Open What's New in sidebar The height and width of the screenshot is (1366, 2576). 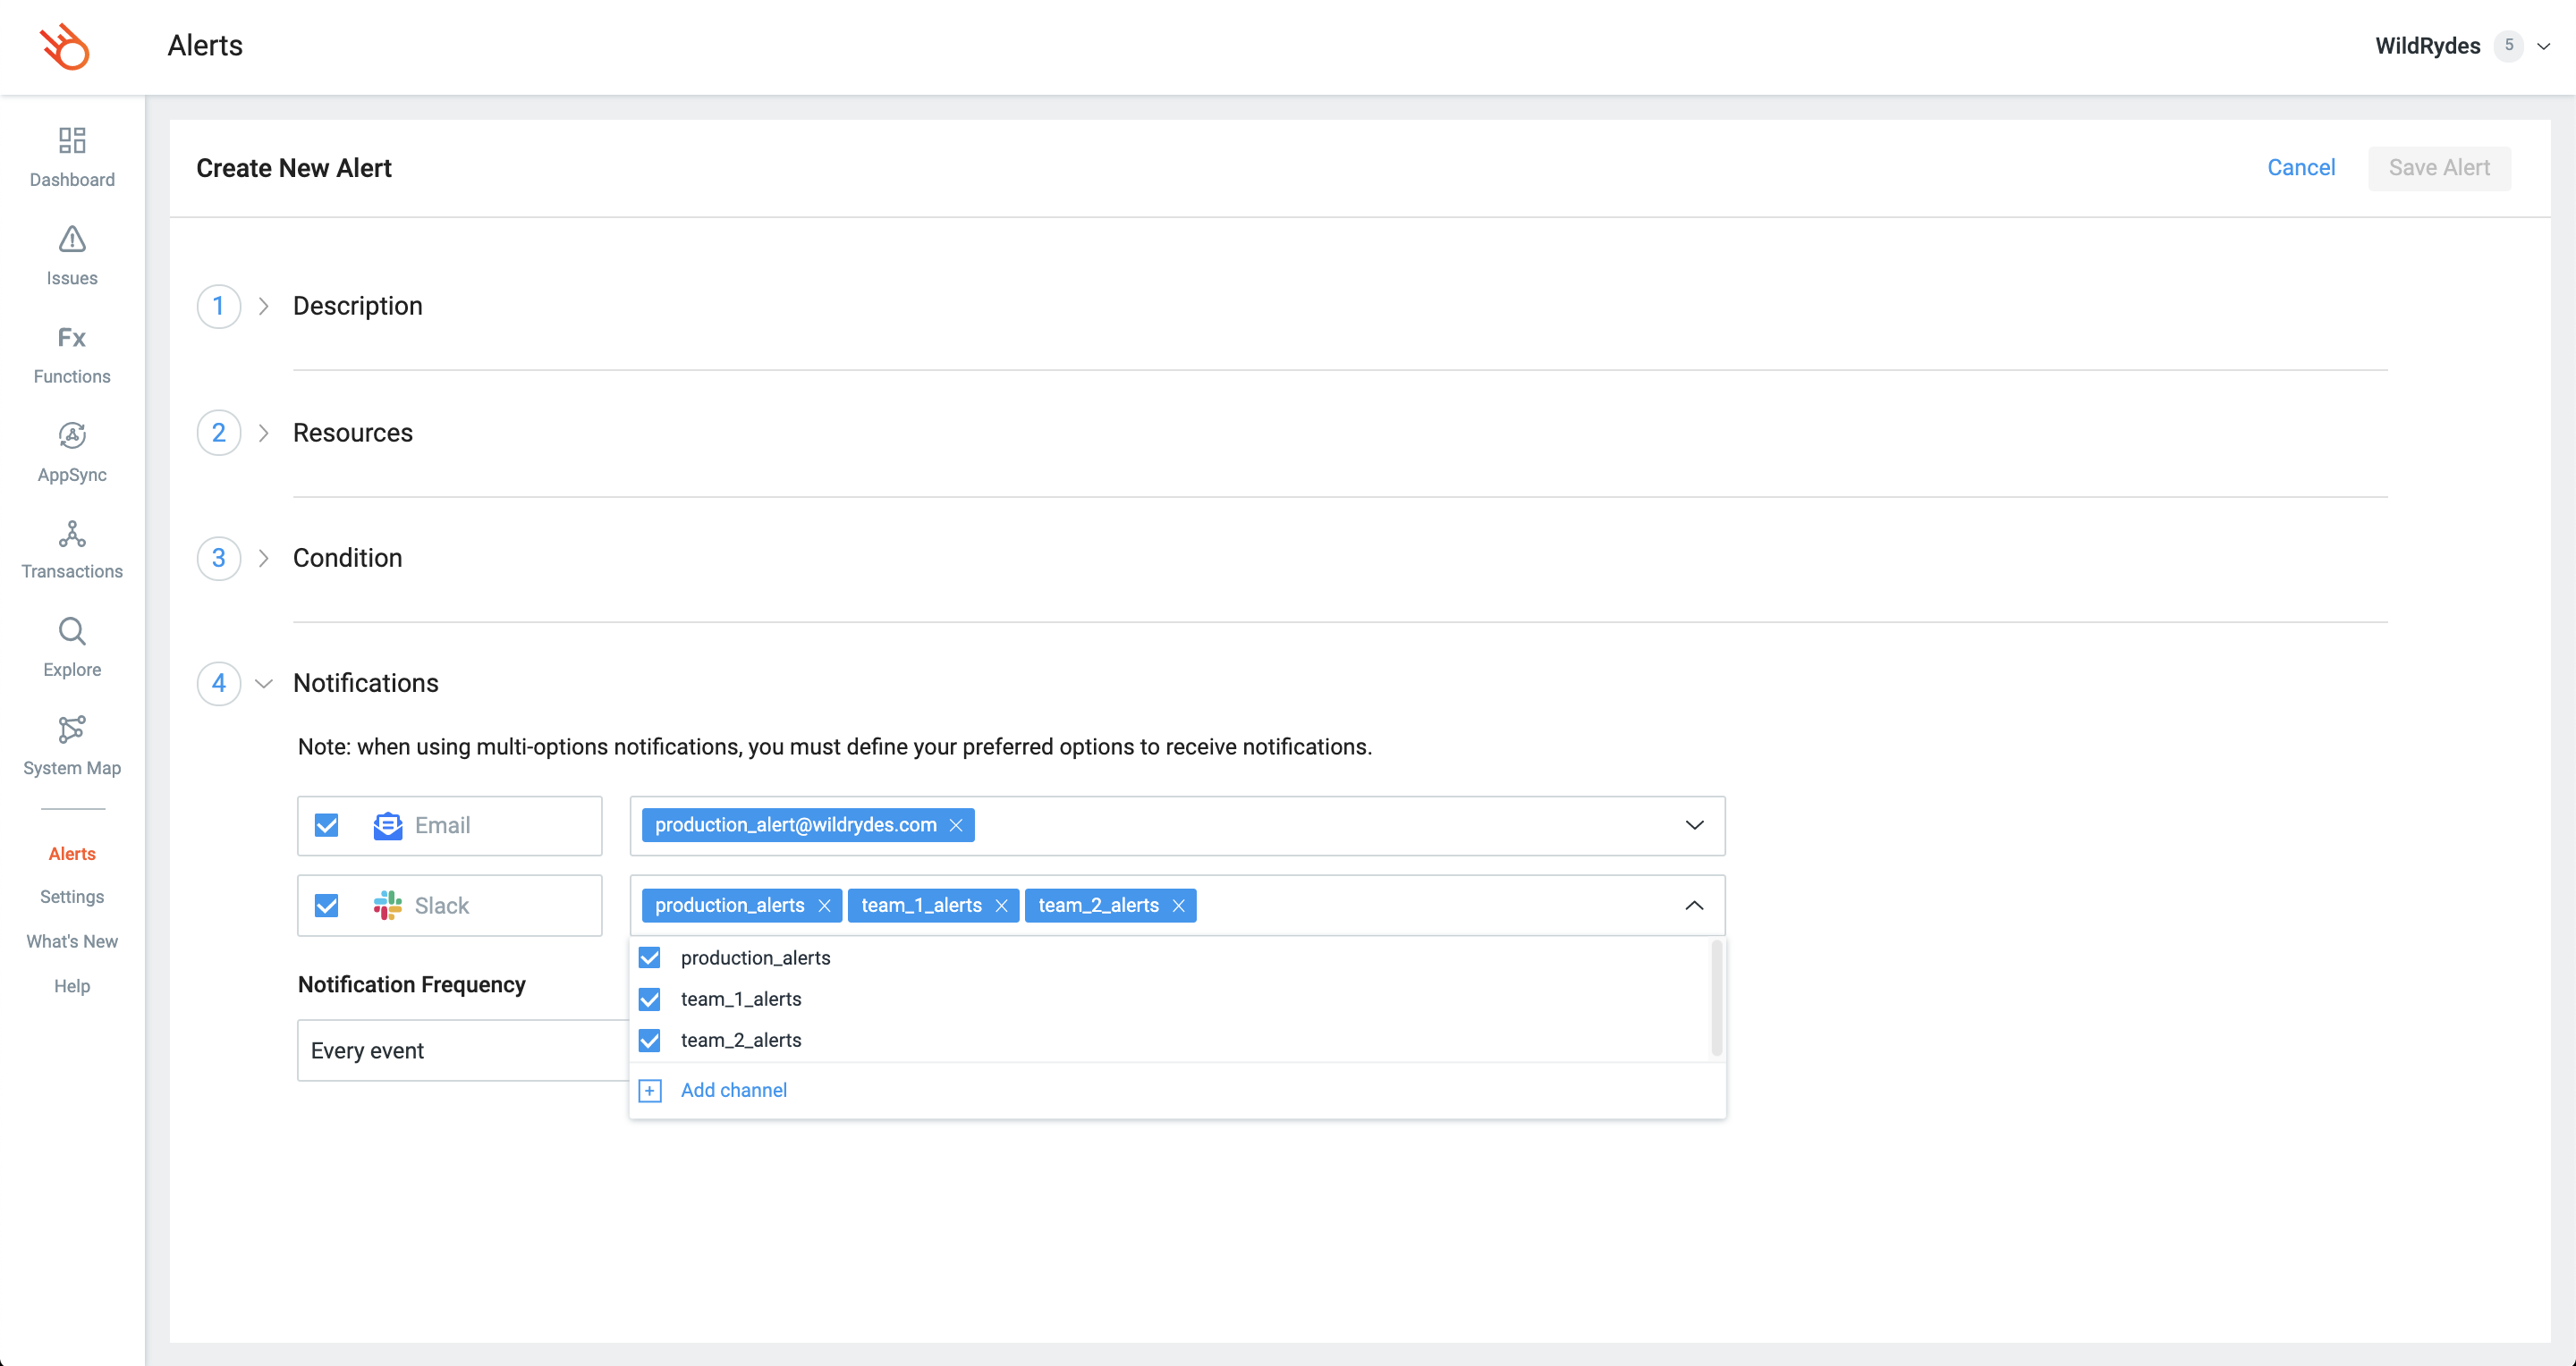pos(72,941)
